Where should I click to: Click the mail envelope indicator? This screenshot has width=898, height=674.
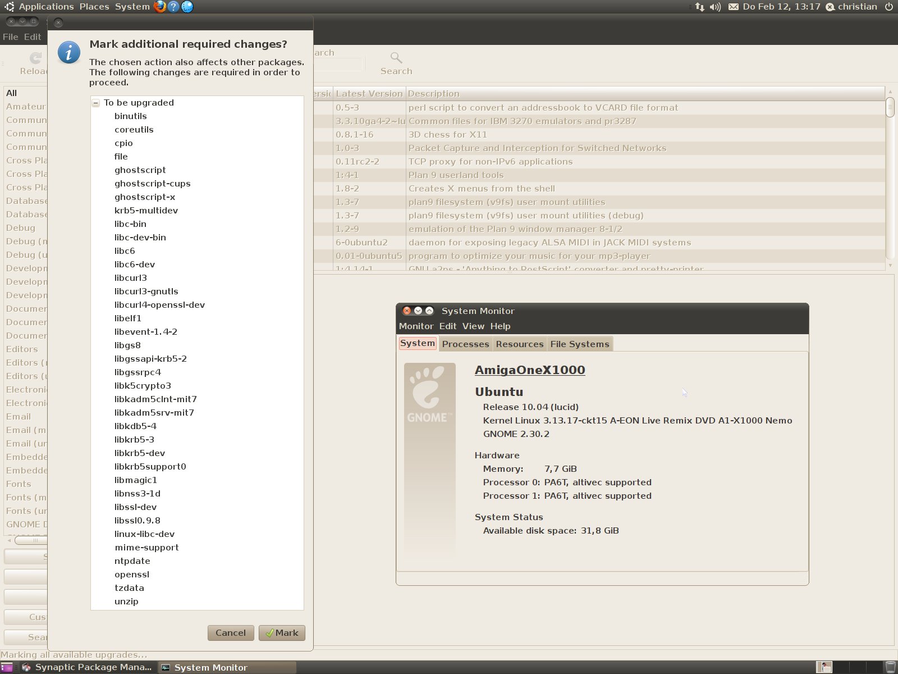coord(733,7)
